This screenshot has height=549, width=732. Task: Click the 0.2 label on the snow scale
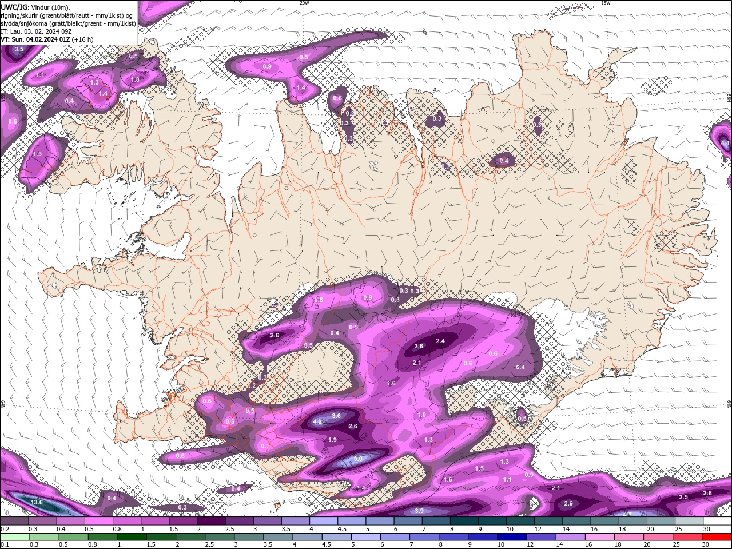coord(3,529)
